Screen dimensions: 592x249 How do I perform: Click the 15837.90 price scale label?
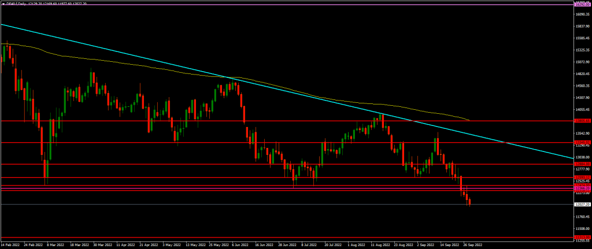point(582,27)
